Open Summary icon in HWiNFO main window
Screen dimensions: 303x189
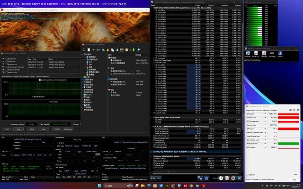(248, 53)
